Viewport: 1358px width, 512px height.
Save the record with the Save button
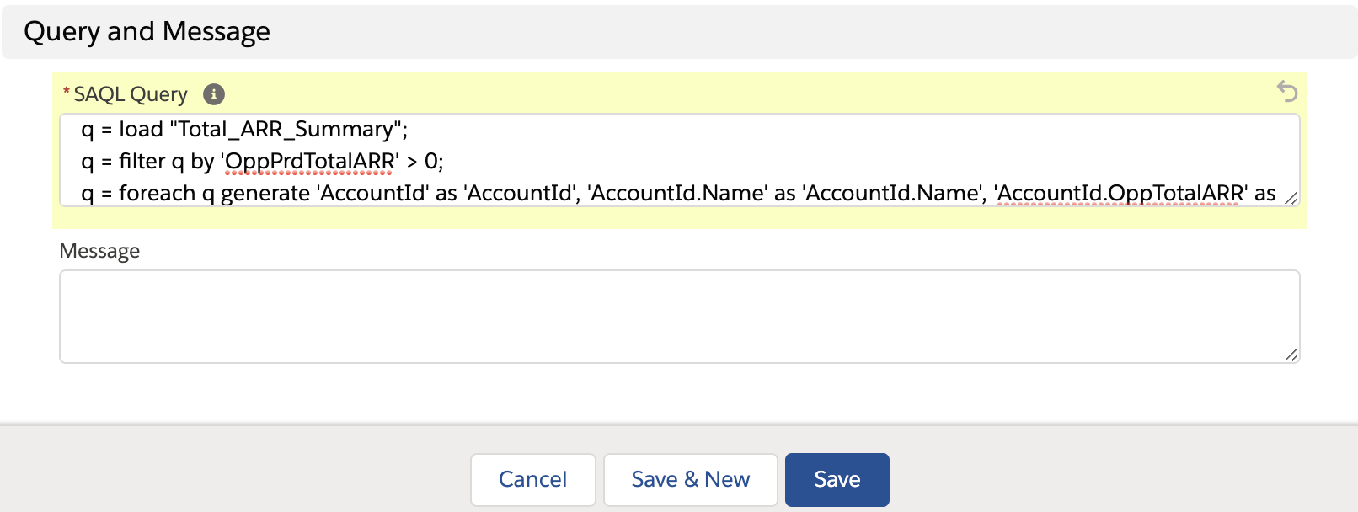837,479
